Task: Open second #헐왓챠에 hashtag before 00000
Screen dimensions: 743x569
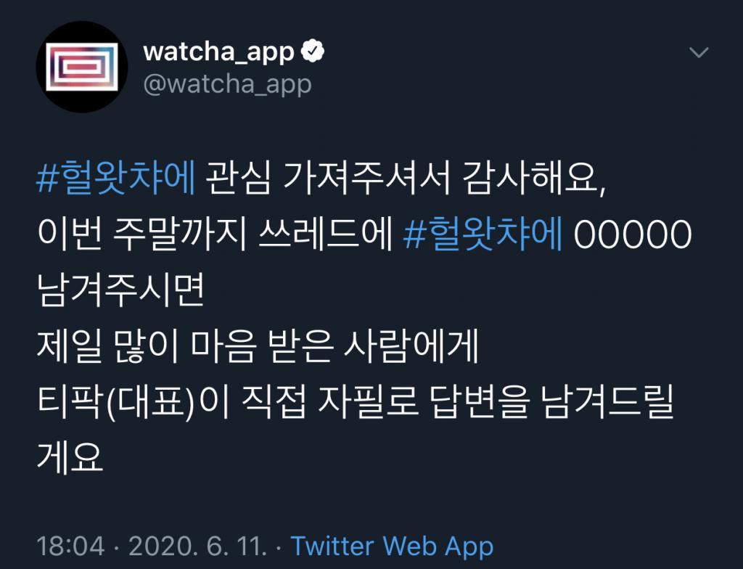Action: click(x=483, y=234)
